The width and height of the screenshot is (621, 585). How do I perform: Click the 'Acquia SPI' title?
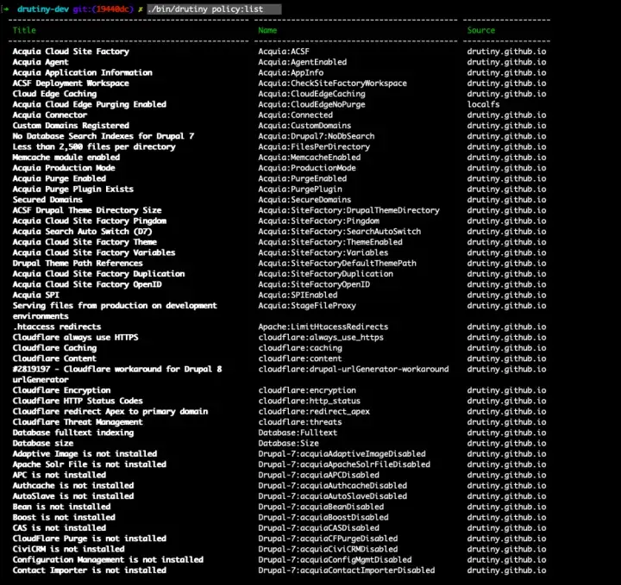click(x=36, y=295)
